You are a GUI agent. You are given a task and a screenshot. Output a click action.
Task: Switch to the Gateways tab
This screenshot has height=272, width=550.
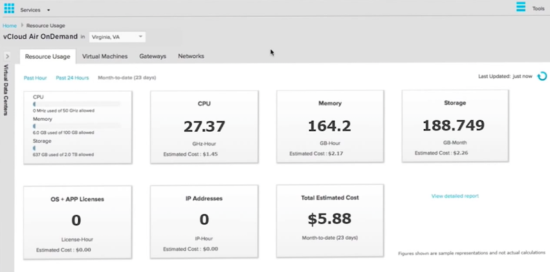click(153, 56)
